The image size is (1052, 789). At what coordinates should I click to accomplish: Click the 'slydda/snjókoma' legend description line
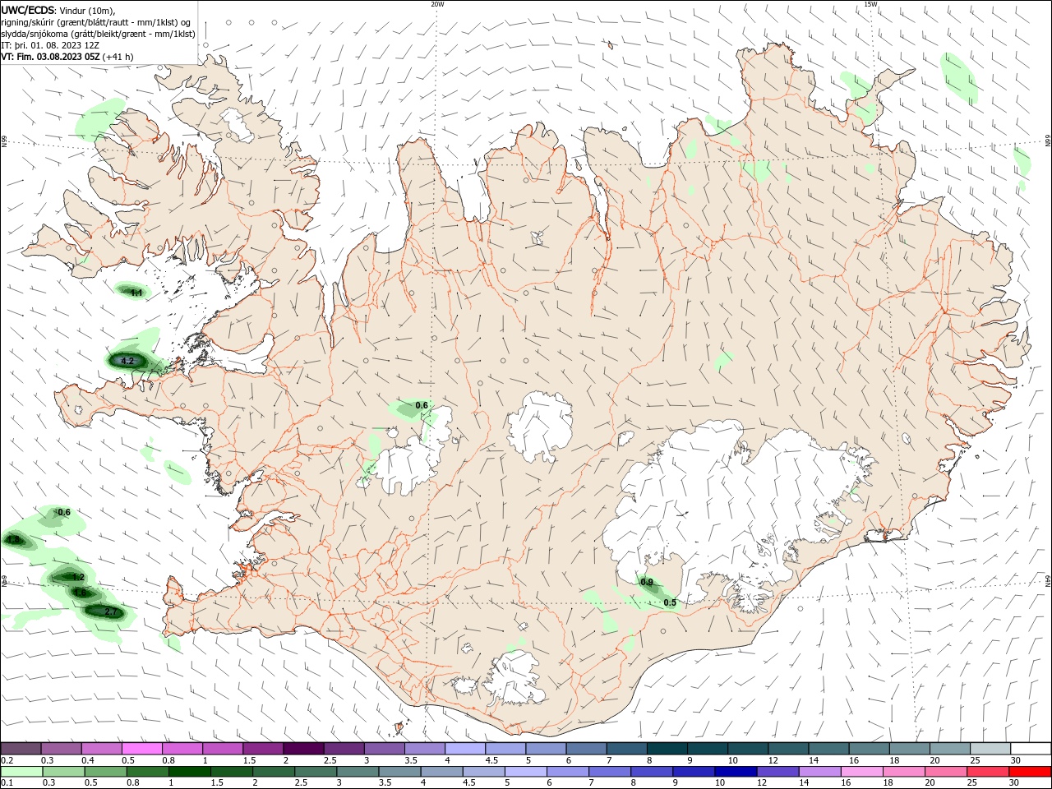point(98,34)
